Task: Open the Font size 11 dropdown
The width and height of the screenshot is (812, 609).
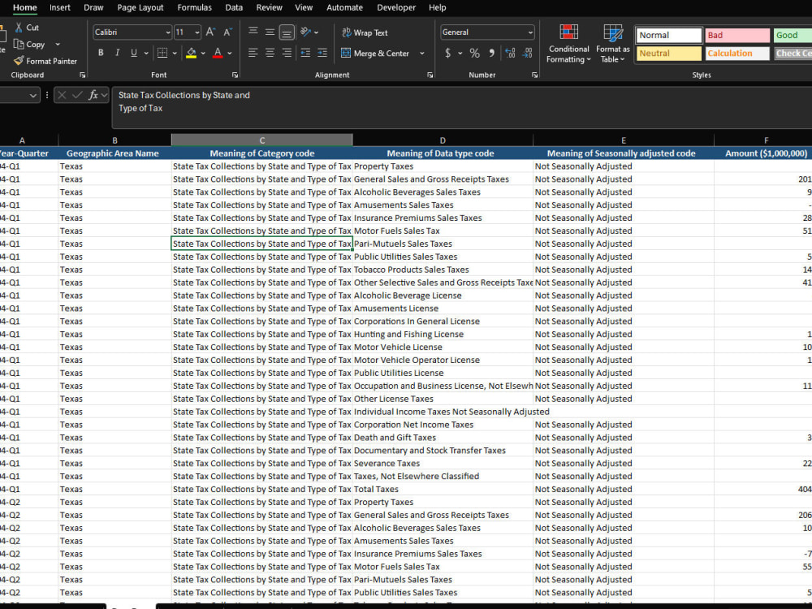Action: pos(197,32)
